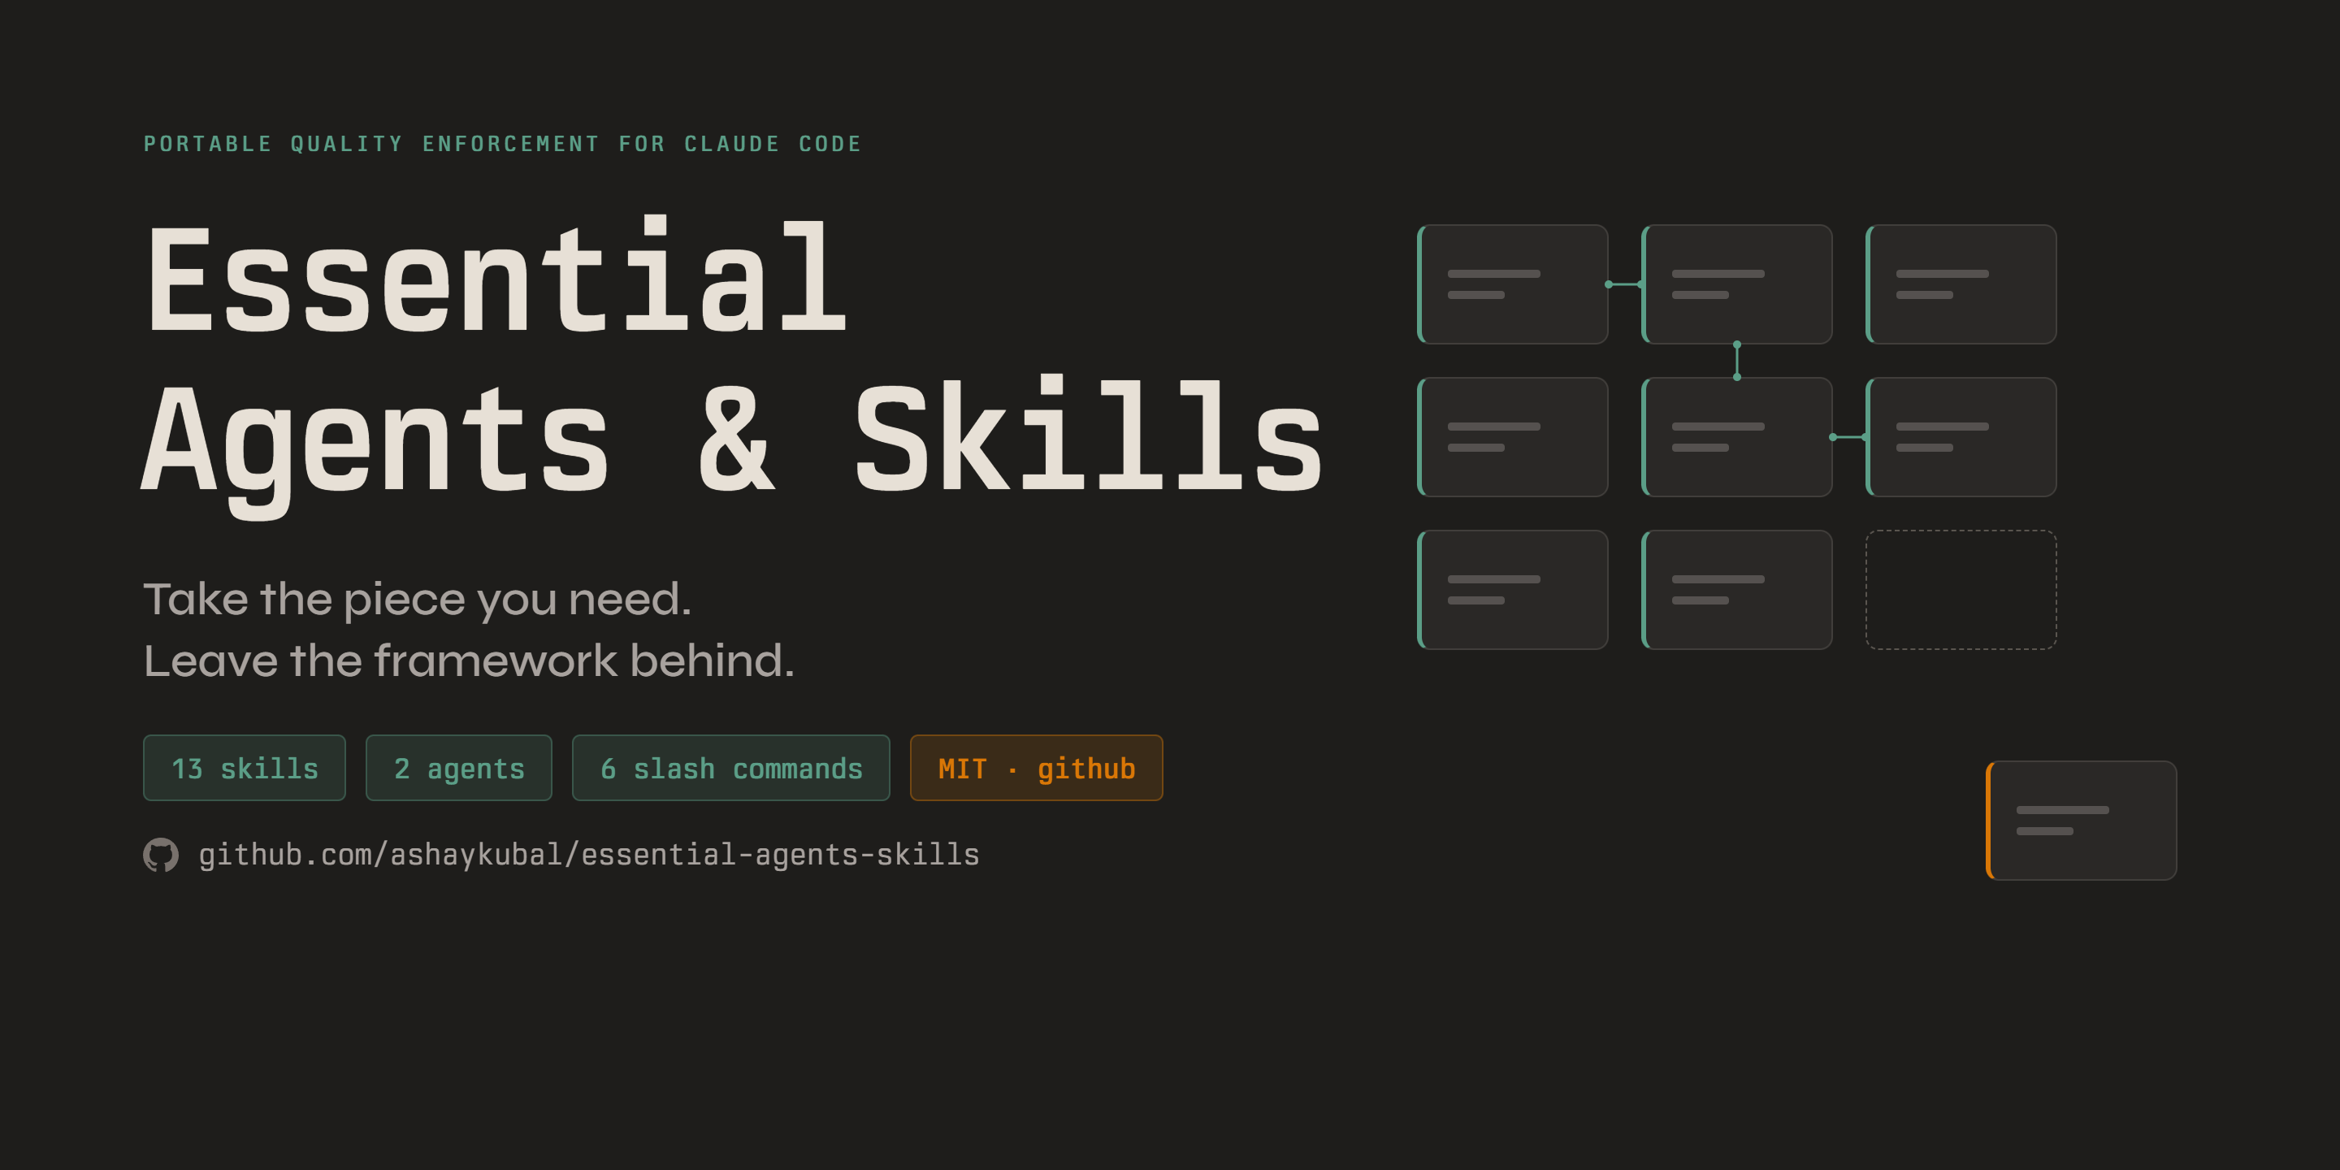2340x1170 pixels.
Task: Click the '13 skills' badge
Action: 245,768
